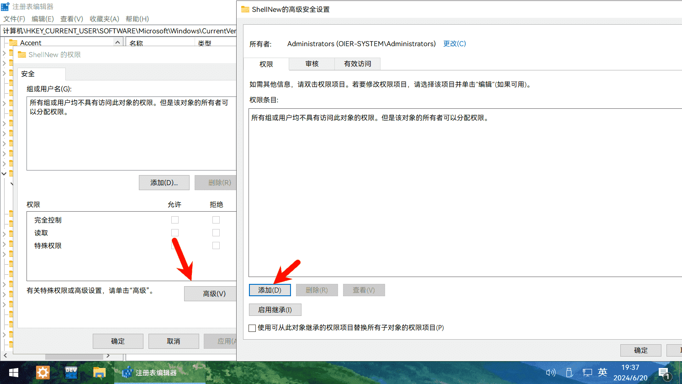Image resolution: width=682 pixels, height=384 pixels.
Task: Check the Deny box for 读取
Action: tap(216, 233)
